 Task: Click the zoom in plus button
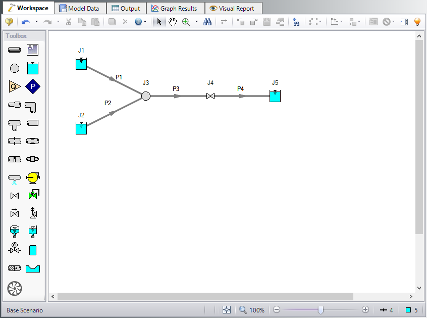pyautogui.click(x=365, y=310)
